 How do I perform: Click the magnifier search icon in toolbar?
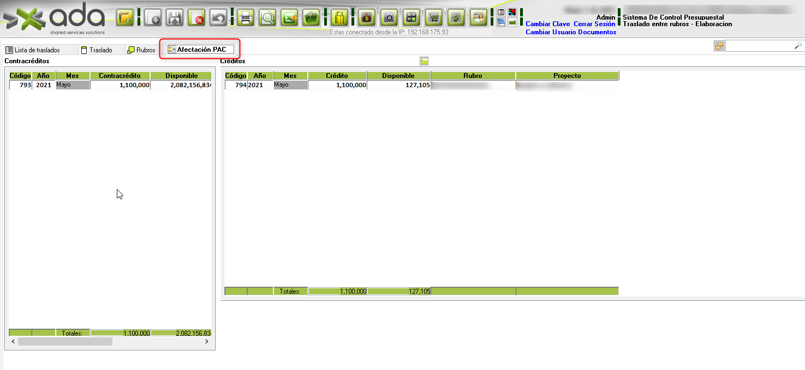point(267,17)
